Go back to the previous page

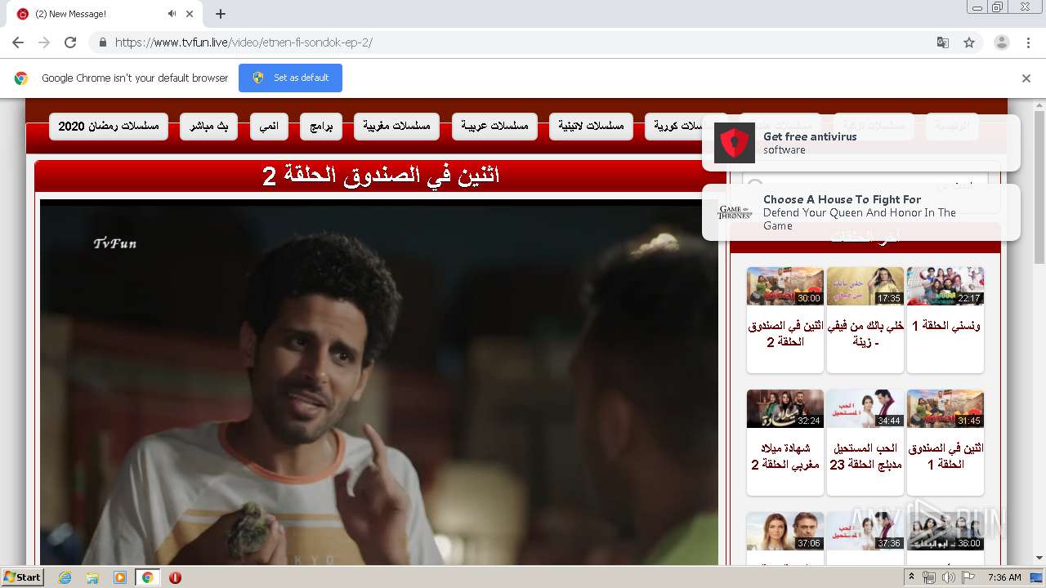click(18, 42)
